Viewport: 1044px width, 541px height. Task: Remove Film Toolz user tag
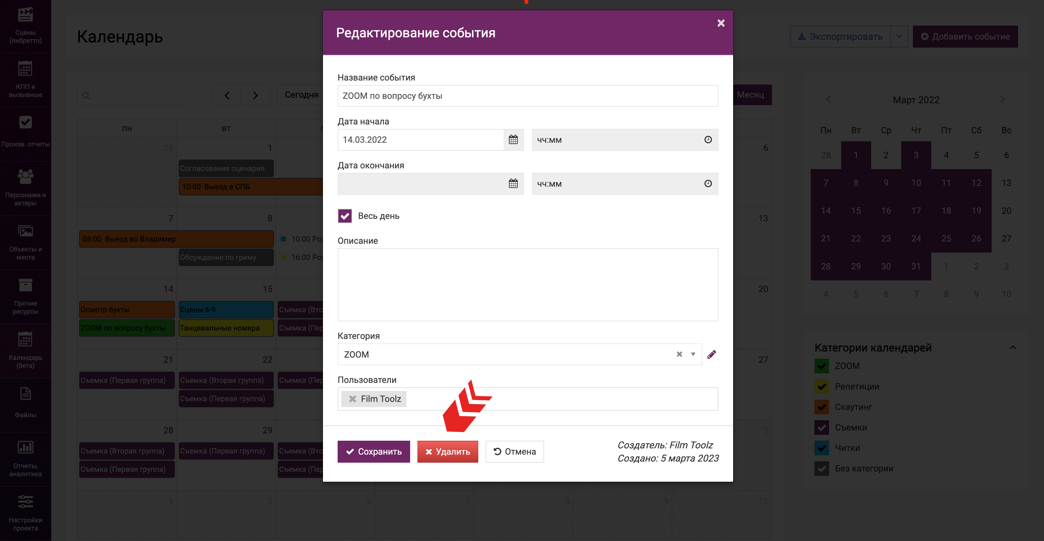[x=352, y=399]
